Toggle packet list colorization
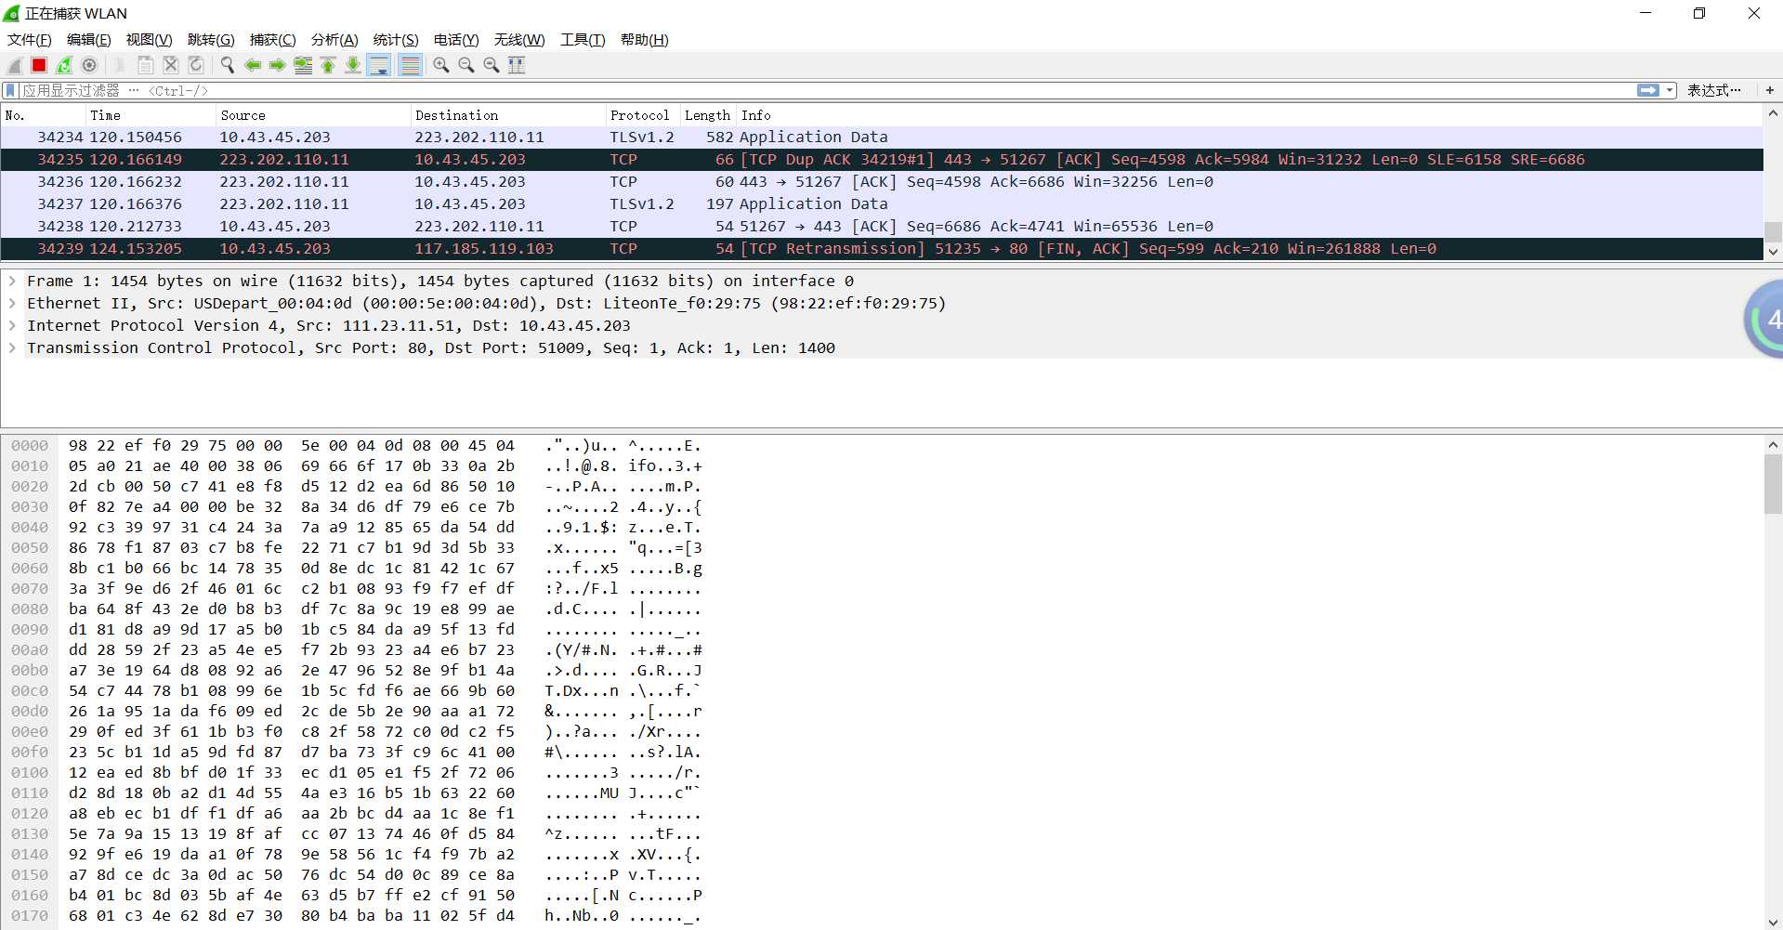1783x930 pixels. (410, 65)
